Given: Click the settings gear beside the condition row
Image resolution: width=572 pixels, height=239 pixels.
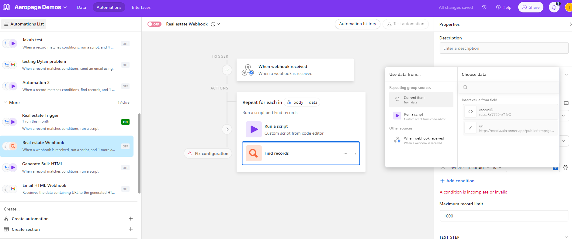Looking at the screenshot, I should [566, 167].
